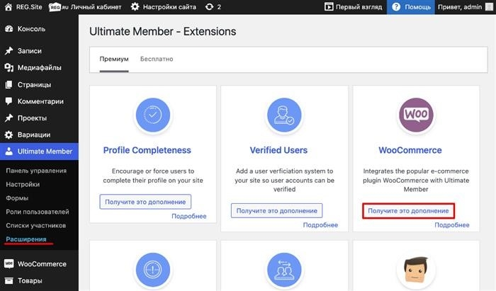Screen dimensions: 496x291
Task: Switch to the Бесплатно tab
Action: tap(157, 59)
